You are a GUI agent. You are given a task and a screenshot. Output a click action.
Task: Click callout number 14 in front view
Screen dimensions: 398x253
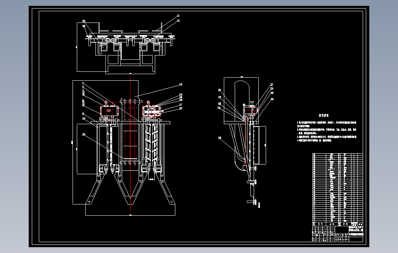coord(181,94)
